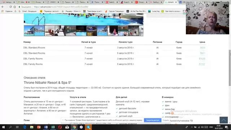Select the dark night pool thumbnail
Viewport: 231px width, 130px height.
coord(81,31)
